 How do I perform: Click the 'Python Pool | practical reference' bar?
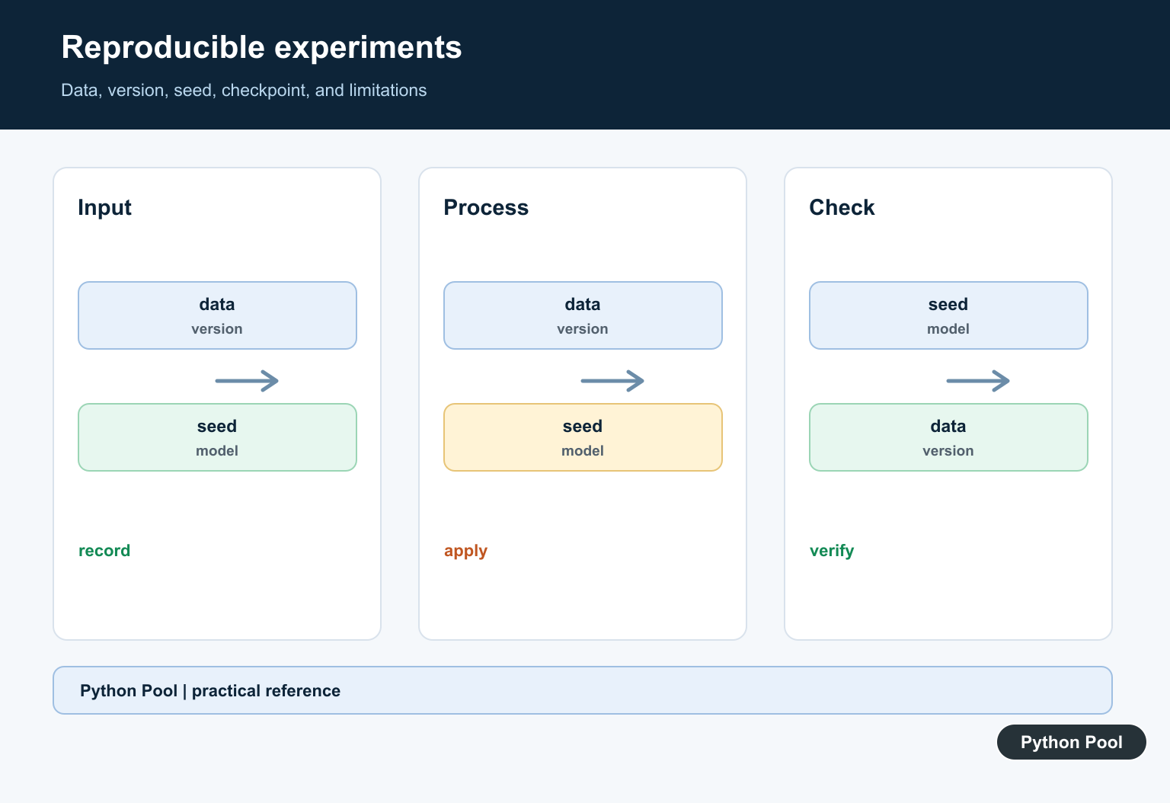[x=583, y=690]
